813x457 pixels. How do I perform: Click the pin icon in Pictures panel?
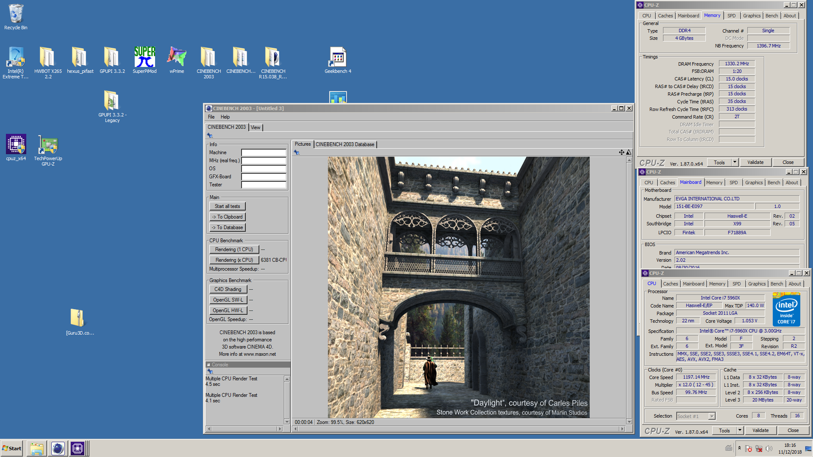[x=297, y=152]
